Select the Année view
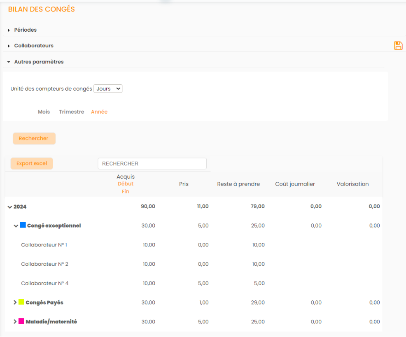Image resolution: width=406 pixels, height=337 pixels. 99,112
